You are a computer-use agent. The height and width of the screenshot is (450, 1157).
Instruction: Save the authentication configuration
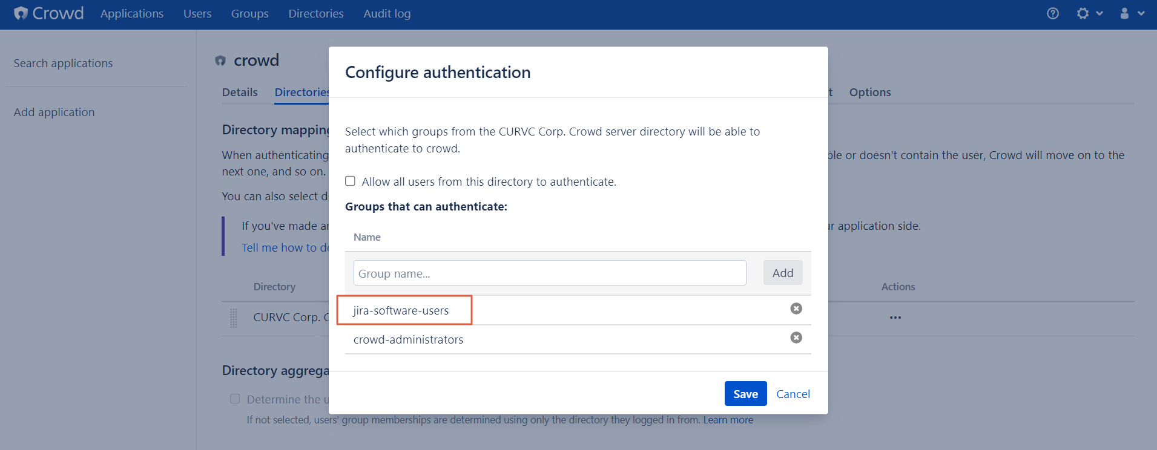point(745,394)
